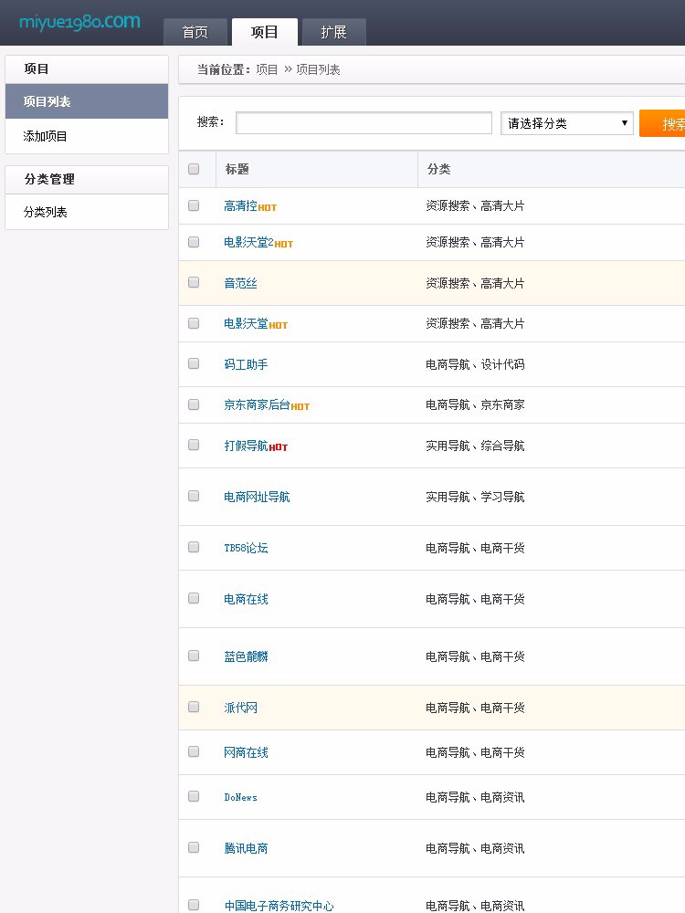Open the 打假导航 project link

tap(246, 446)
